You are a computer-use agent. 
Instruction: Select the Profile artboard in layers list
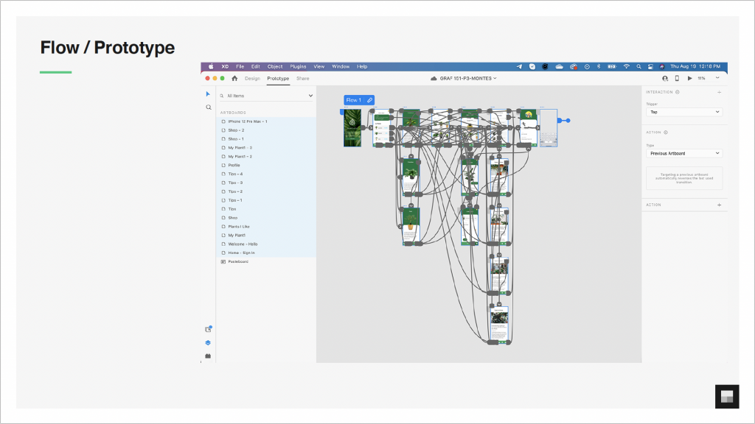click(x=234, y=165)
